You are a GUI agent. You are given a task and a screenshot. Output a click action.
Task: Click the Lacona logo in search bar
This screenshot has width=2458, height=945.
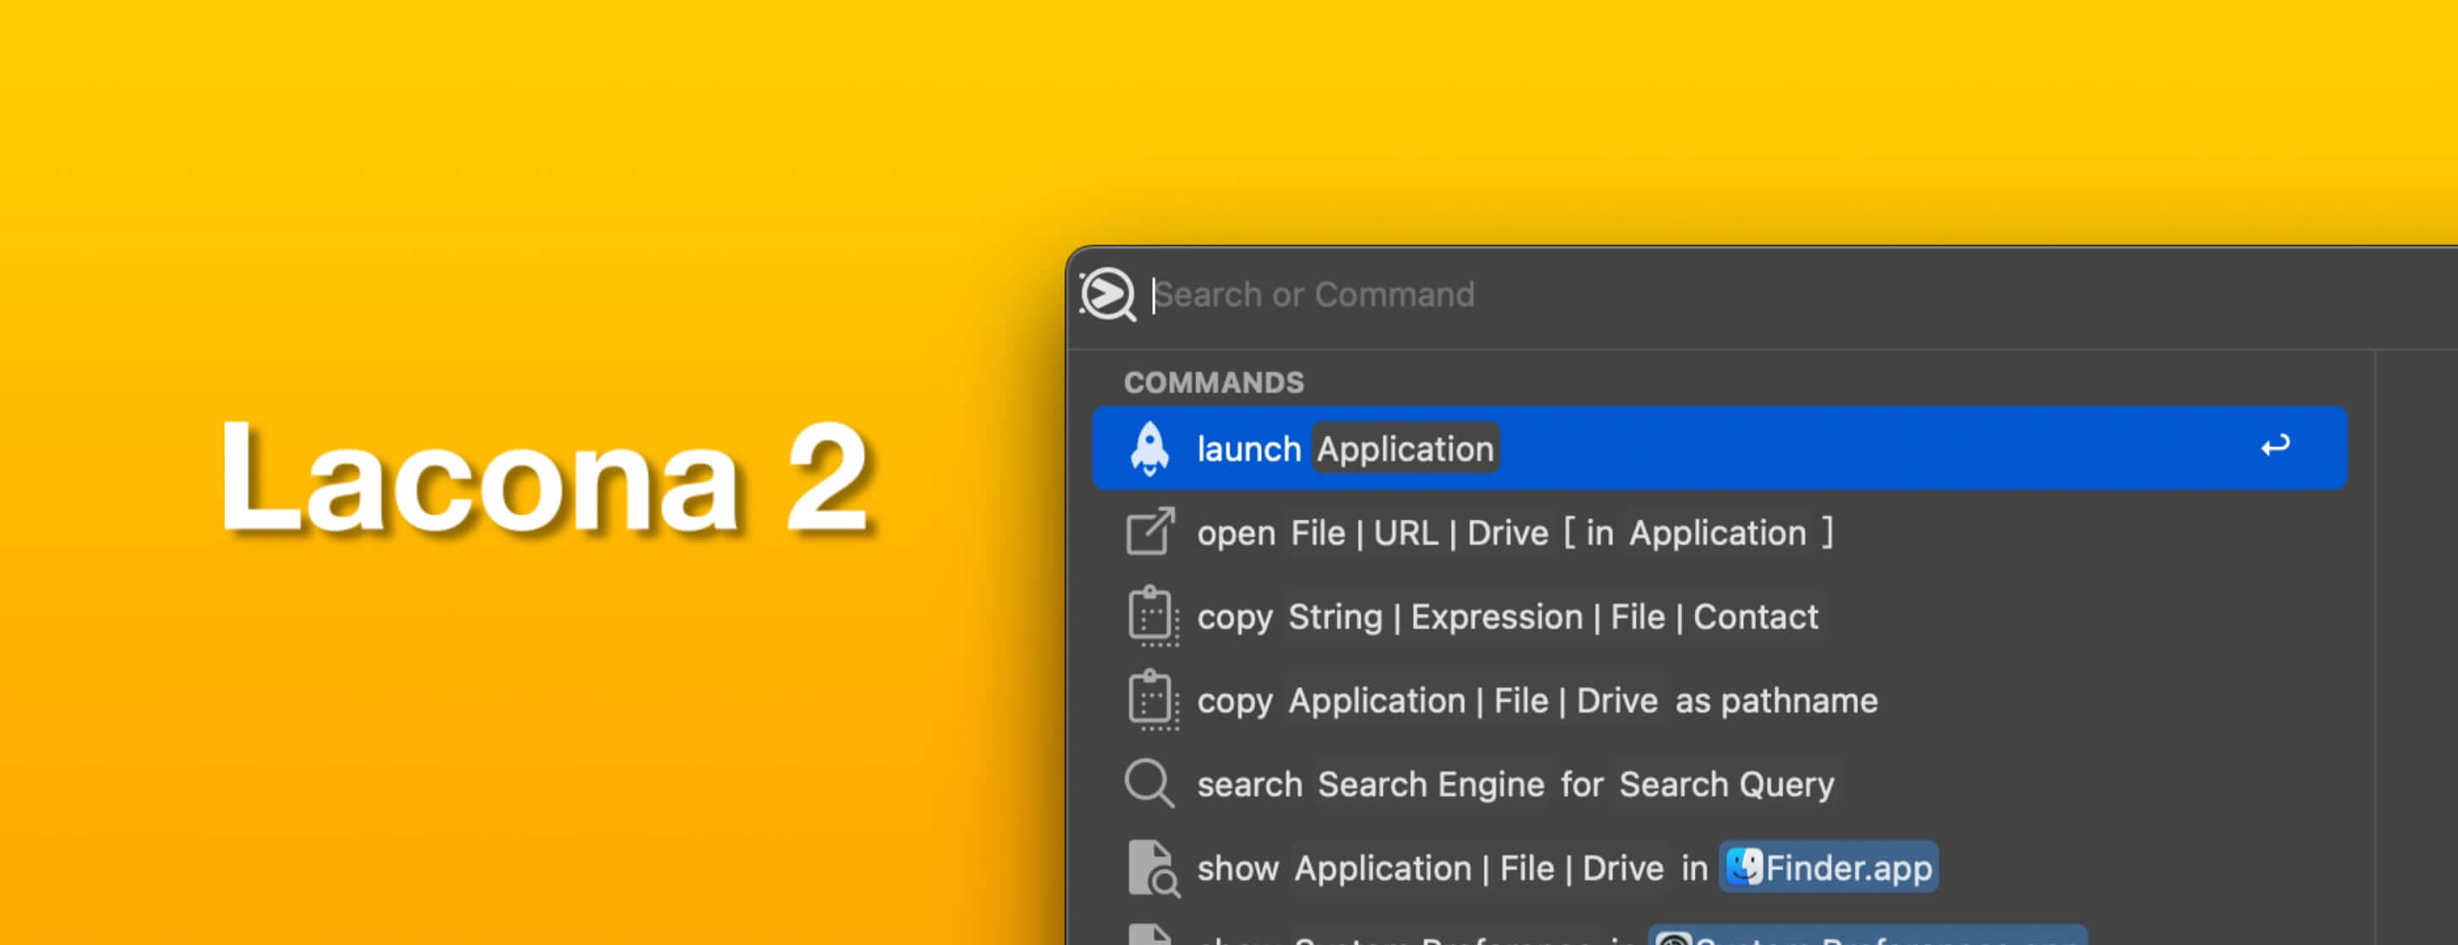point(1107,294)
